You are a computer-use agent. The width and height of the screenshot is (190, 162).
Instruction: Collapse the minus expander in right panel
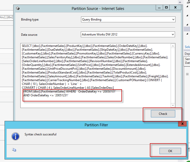click(187, 74)
